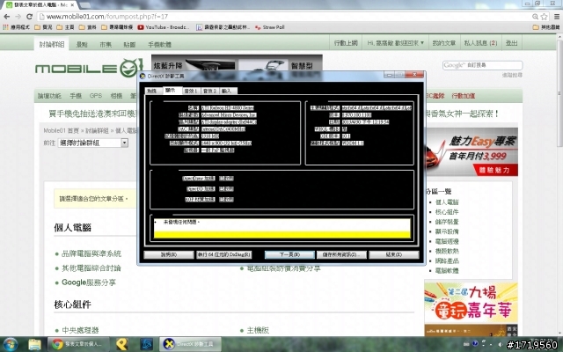The width and height of the screenshot is (563, 352).
Task: Select the 顯示 tab in DirectX dialog
Action: pos(171,91)
